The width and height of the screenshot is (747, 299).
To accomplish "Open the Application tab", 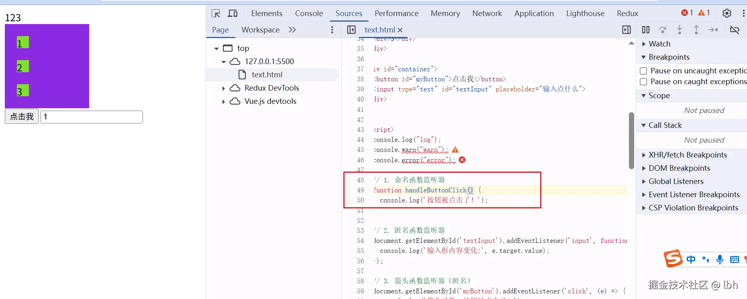I will pos(534,13).
